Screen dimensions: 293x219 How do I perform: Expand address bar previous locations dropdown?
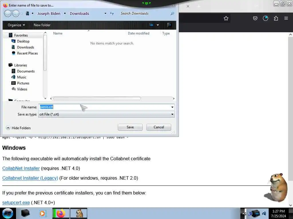(x=105, y=13)
